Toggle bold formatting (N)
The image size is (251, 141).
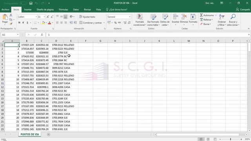pos(19,23)
